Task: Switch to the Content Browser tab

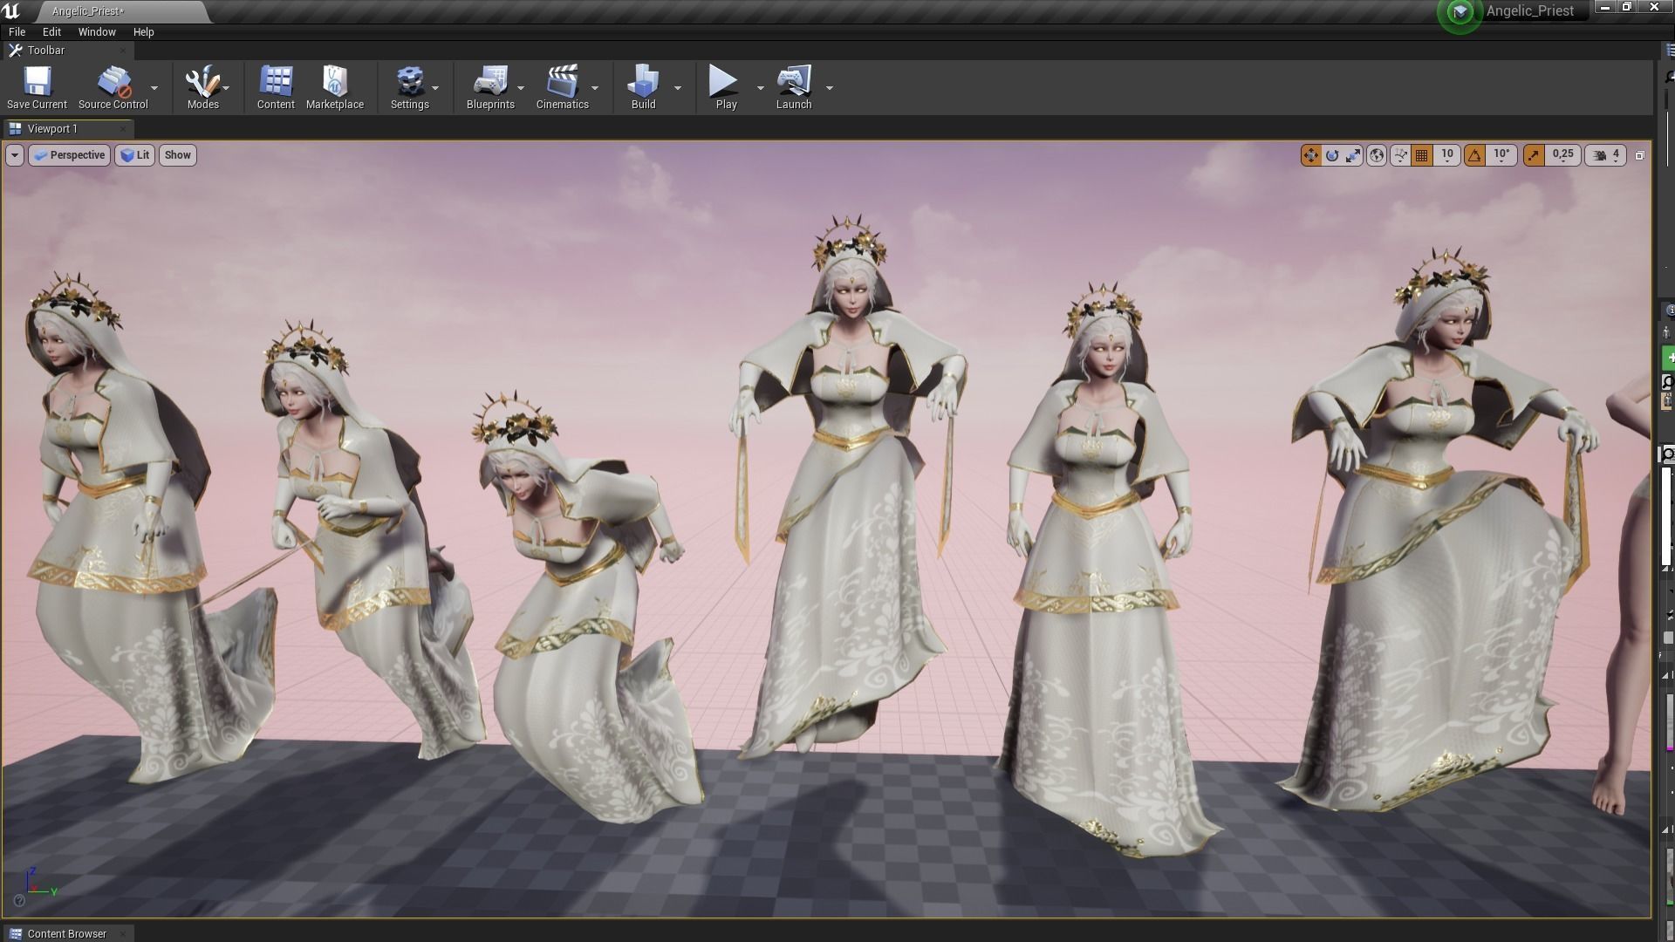Action: [67, 933]
